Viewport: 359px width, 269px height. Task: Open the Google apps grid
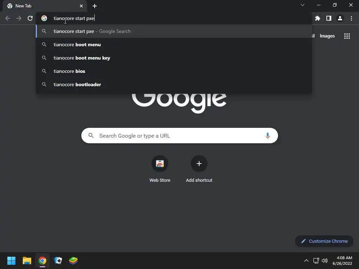coord(347,36)
